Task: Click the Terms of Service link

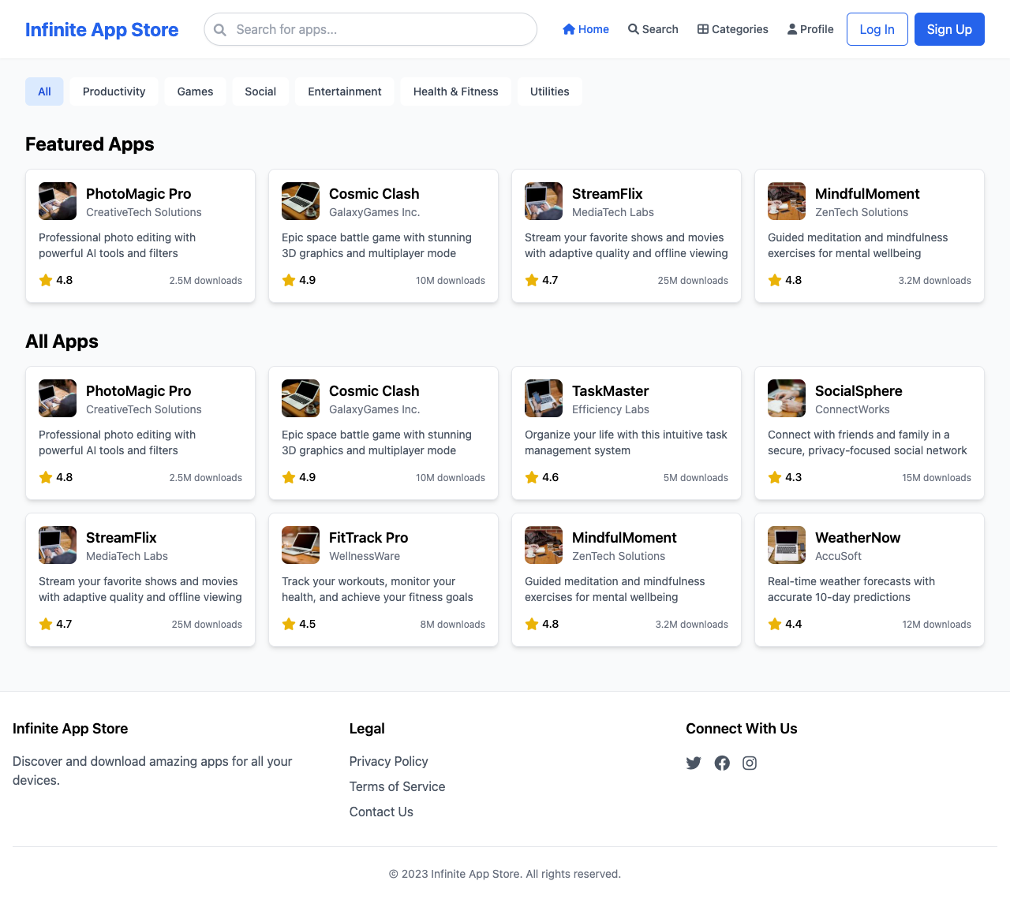Action: 397,787
